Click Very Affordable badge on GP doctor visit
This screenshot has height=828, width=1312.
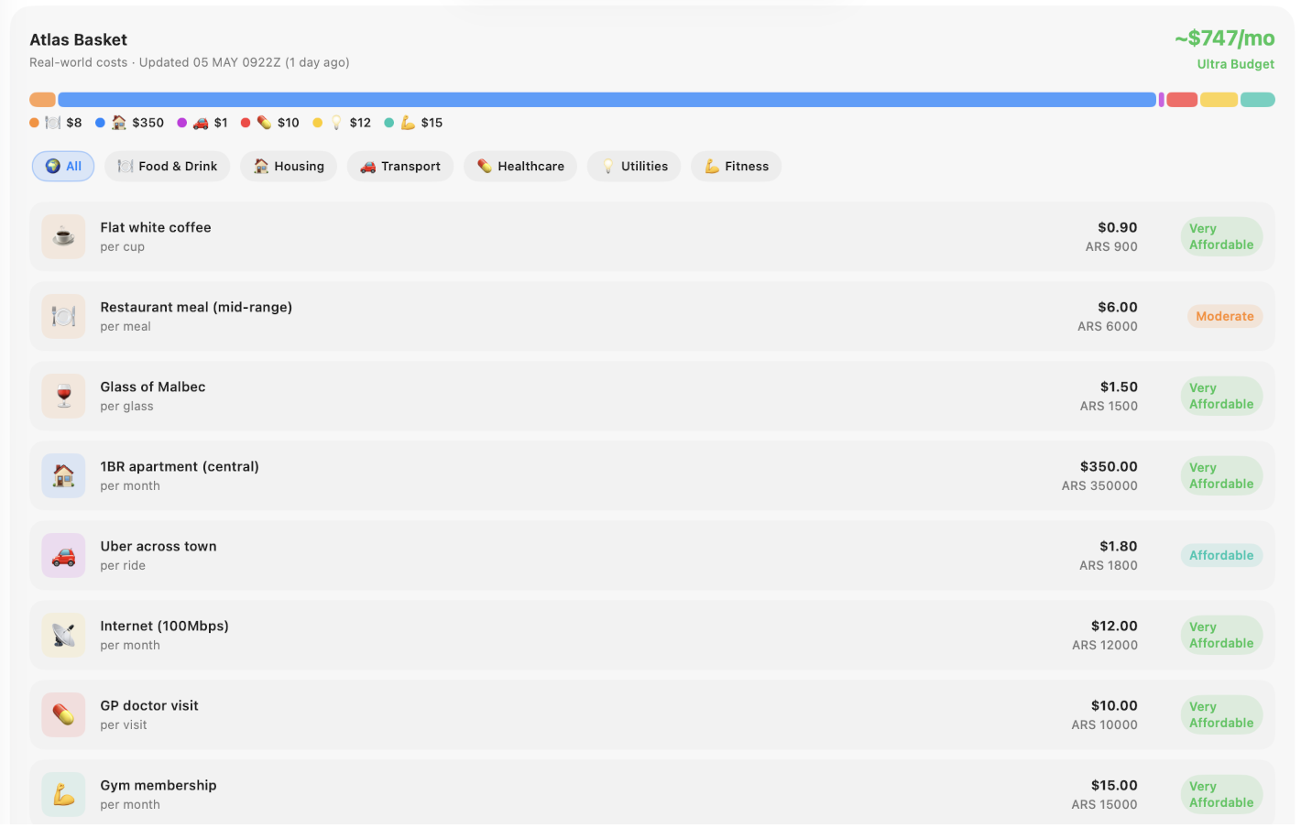(x=1221, y=714)
